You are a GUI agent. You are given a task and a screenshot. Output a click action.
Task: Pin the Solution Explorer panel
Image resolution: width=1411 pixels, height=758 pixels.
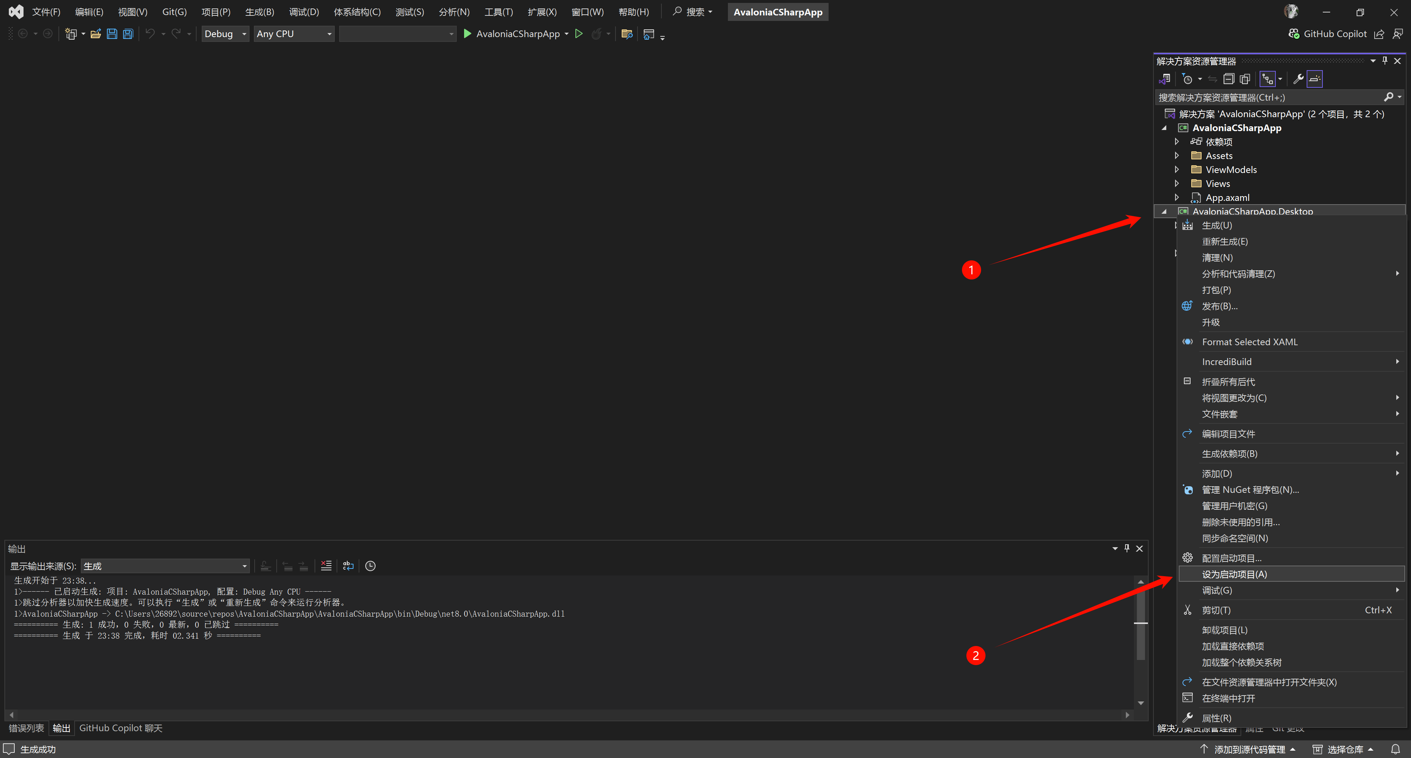coord(1385,61)
